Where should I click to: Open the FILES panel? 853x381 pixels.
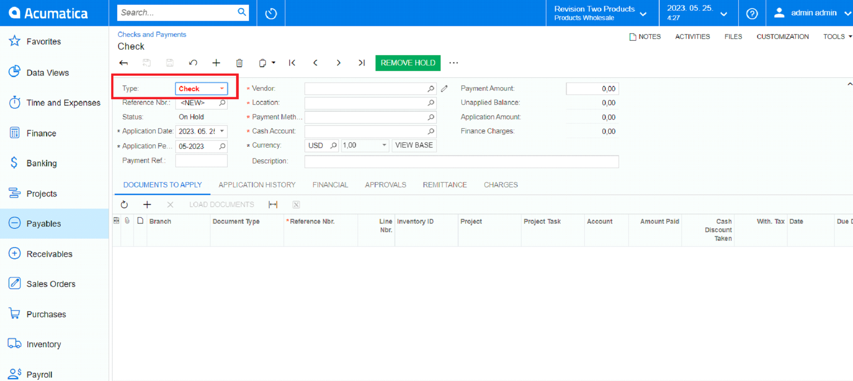(733, 37)
